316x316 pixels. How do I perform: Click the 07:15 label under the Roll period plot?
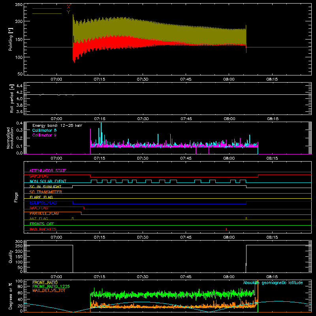click(100, 119)
